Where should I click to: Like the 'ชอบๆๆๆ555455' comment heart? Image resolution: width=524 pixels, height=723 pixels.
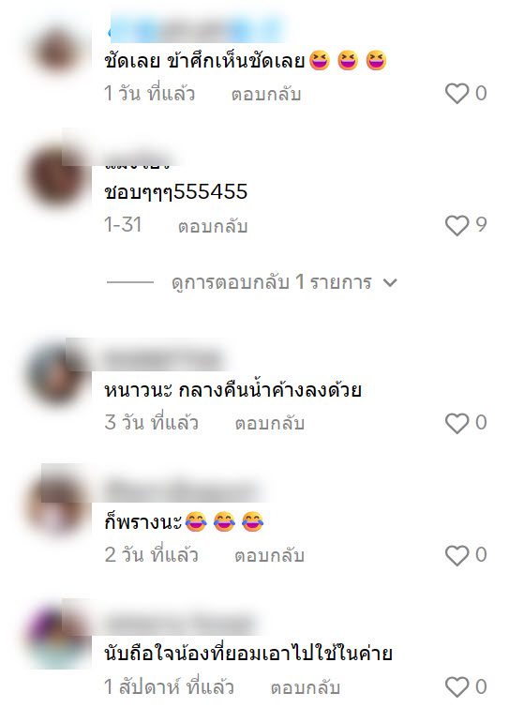(457, 225)
